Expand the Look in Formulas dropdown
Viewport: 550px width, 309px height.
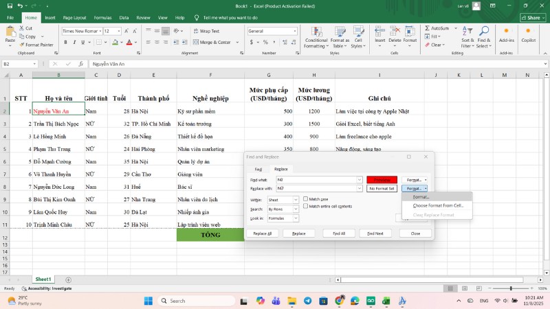(x=296, y=218)
